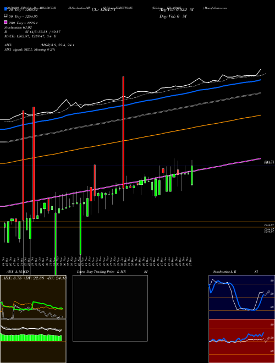Click the MACD values readout line
275x363 pixels.
[x=30, y=36]
